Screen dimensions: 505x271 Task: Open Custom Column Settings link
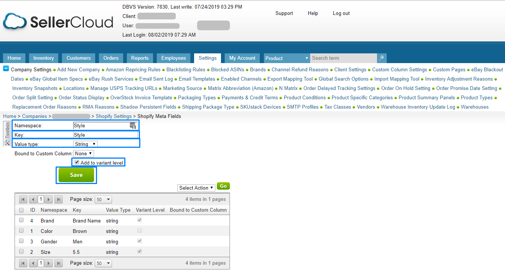[399, 69]
